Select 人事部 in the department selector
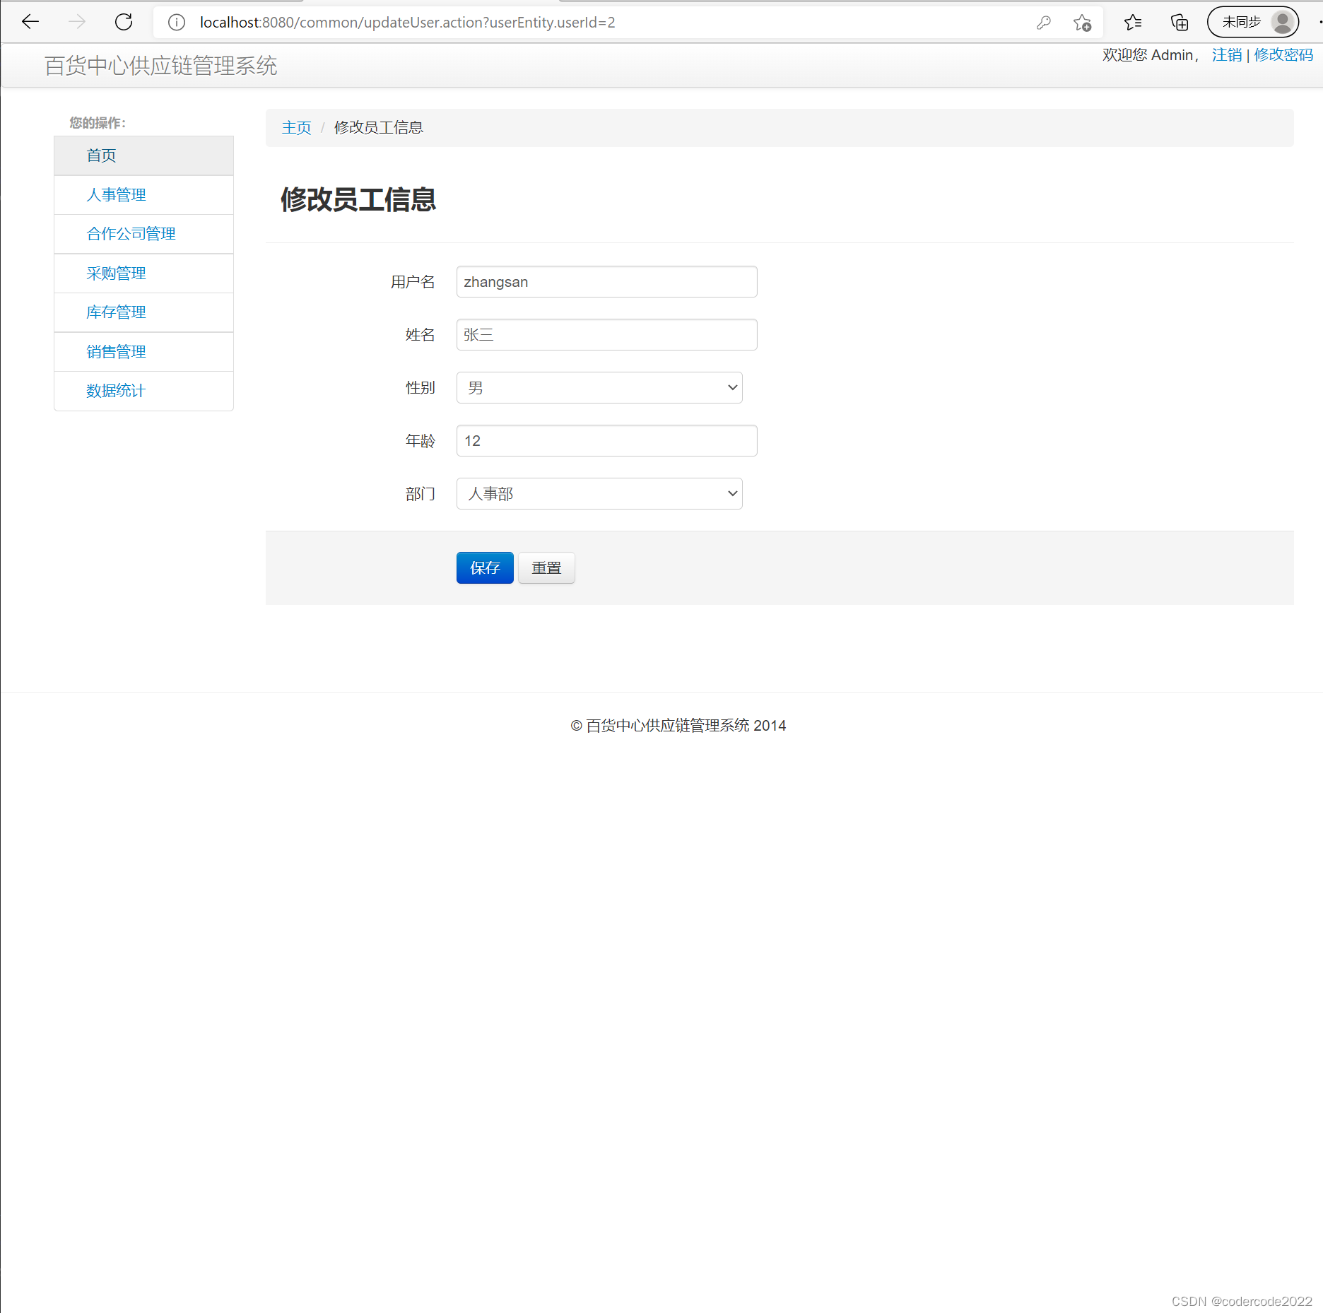The height and width of the screenshot is (1313, 1323). [x=599, y=493]
